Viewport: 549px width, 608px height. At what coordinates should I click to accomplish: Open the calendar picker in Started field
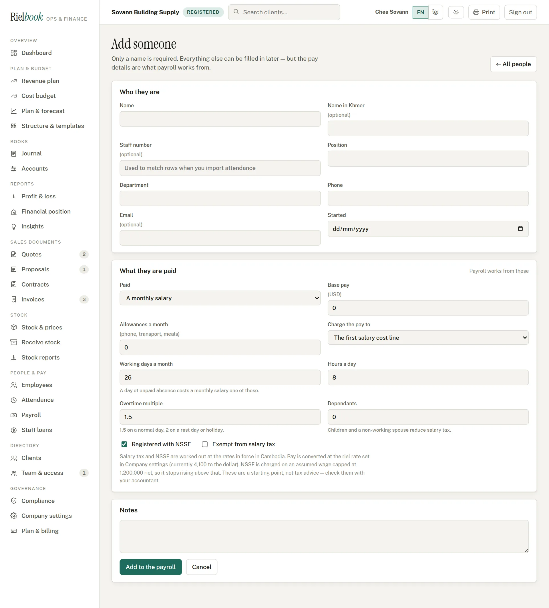pos(520,229)
